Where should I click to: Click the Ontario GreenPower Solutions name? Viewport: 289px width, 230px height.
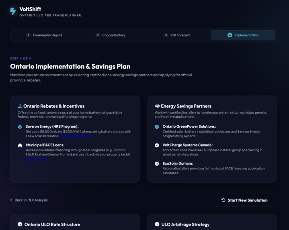pyautogui.click(x=189, y=126)
